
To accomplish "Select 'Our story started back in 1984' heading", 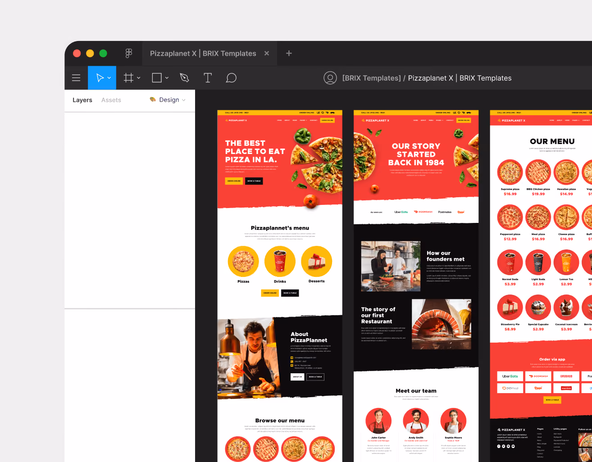I will (416, 154).
